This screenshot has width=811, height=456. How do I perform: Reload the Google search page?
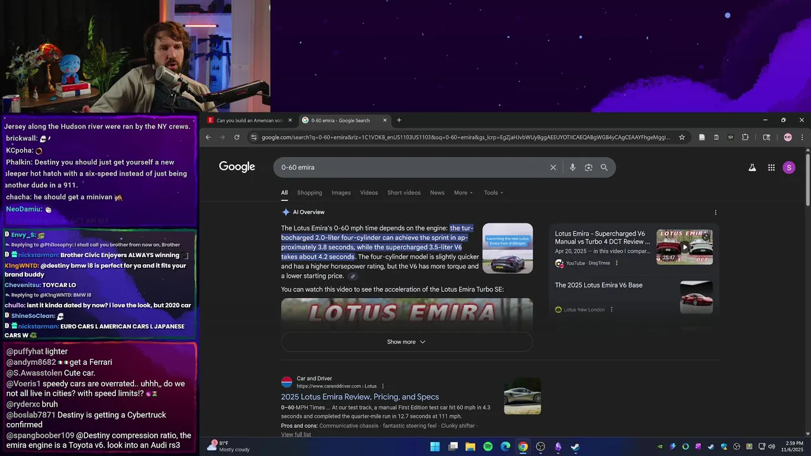237,137
